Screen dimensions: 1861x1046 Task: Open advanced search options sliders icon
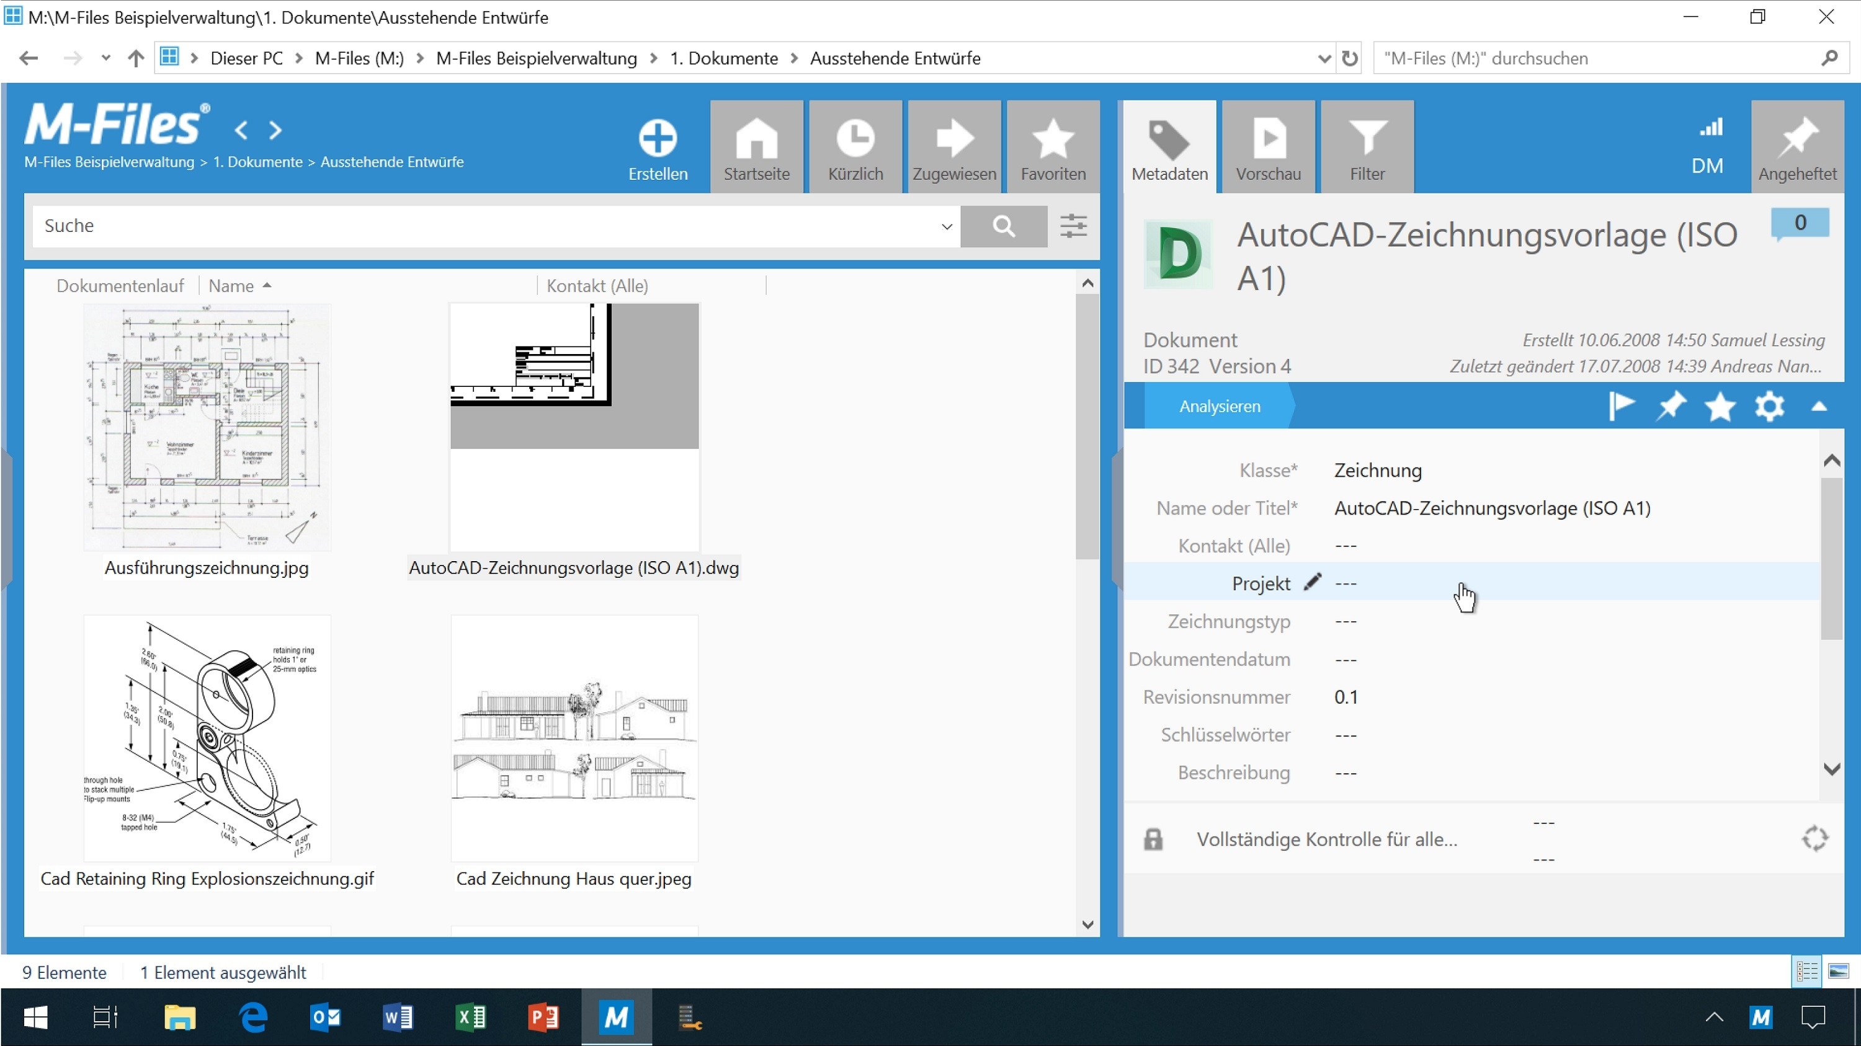pos(1074,226)
